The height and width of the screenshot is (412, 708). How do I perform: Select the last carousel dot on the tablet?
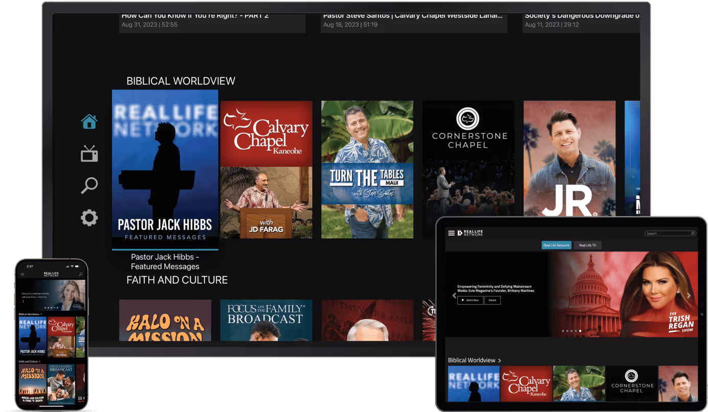click(x=580, y=331)
